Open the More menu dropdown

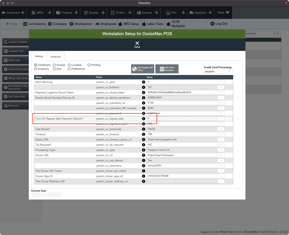click(223, 13)
